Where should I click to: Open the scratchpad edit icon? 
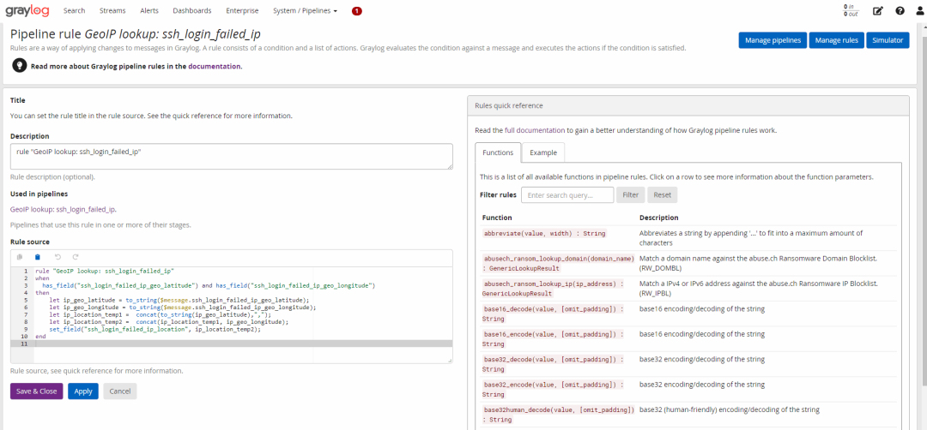pyautogui.click(x=877, y=11)
